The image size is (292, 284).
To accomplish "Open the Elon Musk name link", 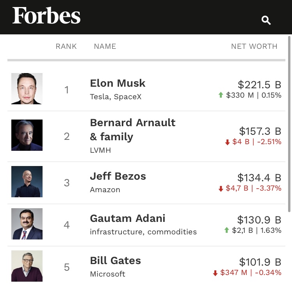I will [118, 83].
